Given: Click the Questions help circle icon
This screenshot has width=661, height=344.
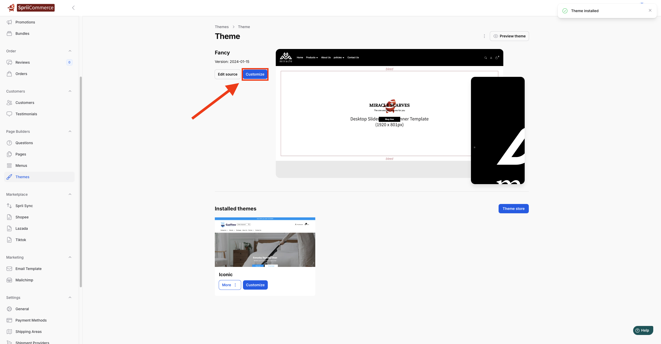Looking at the screenshot, I should point(9,143).
